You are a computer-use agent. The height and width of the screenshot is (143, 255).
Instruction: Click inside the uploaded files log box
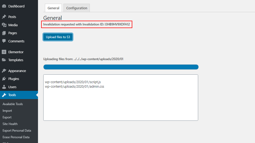[x=121, y=98]
